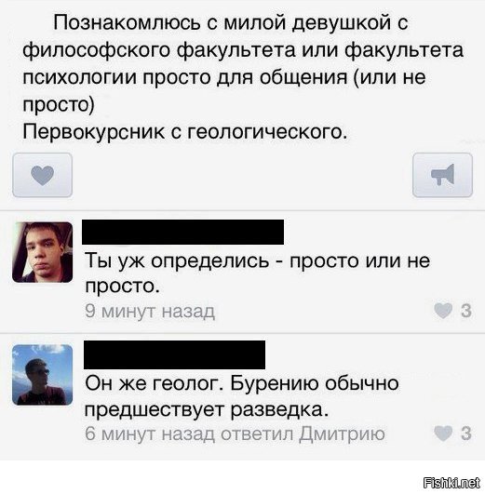Tap the 'Он же геолог' comment text
The image size is (485, 494).
(x=242, y=396)
